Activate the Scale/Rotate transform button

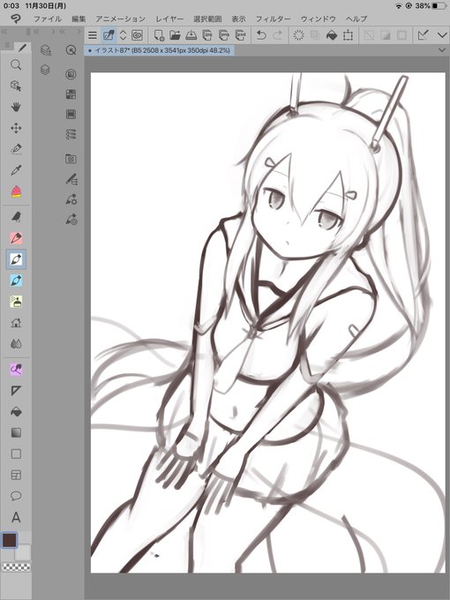[x=348, y=35]
